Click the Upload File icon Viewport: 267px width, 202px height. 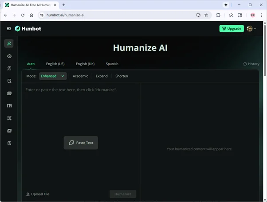point(28,194)
